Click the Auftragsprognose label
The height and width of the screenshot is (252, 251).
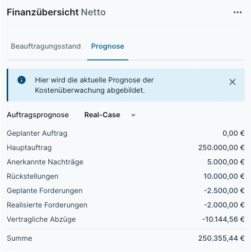pos(38,115)
